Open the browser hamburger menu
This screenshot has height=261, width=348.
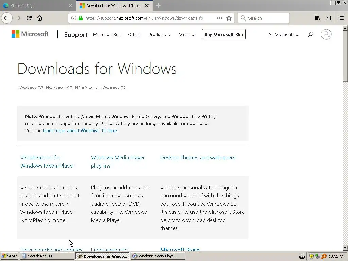[342, 18]
